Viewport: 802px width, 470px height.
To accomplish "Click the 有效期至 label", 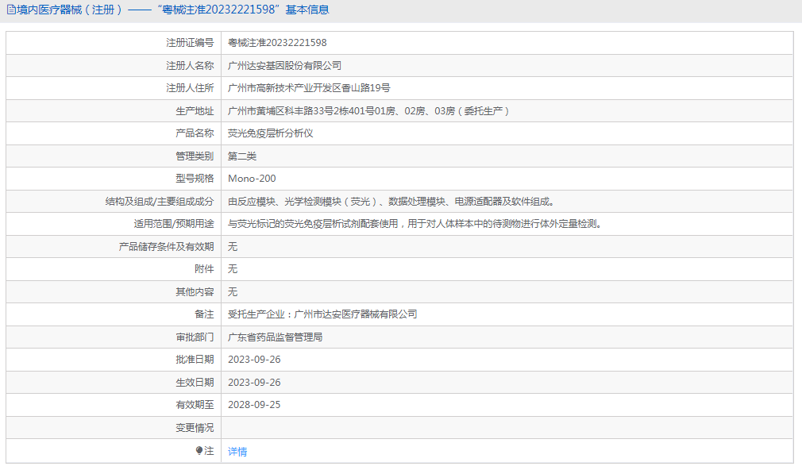I will click(x=195, y=405).
